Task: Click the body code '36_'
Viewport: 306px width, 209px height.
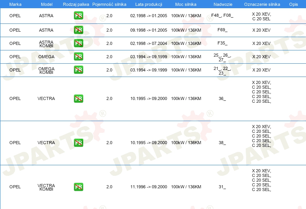Action: [x=222, y=98]
